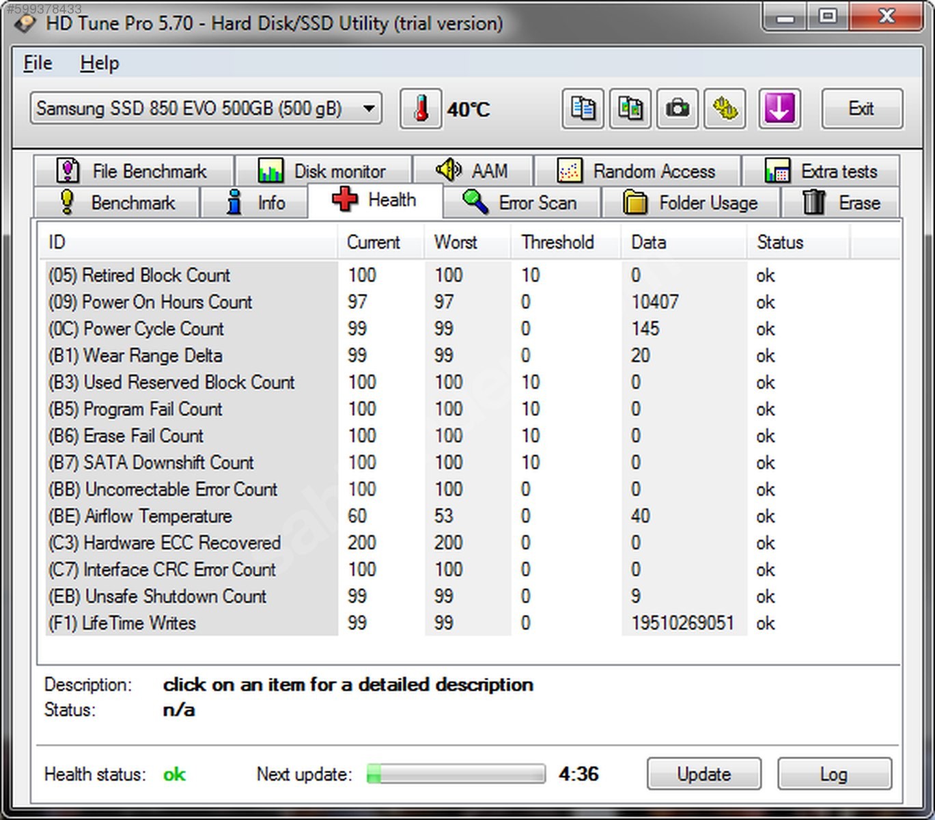Select the (05) Retired Block Count row
This screenshot has height=820, width=935.
coord(447,275)
